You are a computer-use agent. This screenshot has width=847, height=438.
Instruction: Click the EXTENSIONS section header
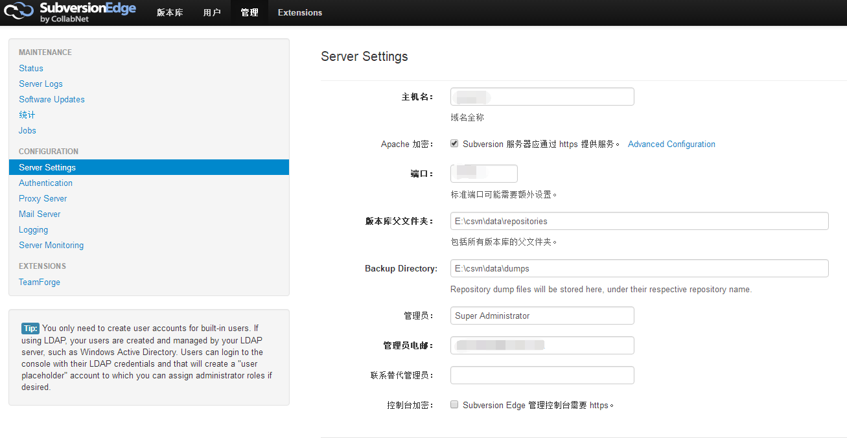(x=42, y=266)
